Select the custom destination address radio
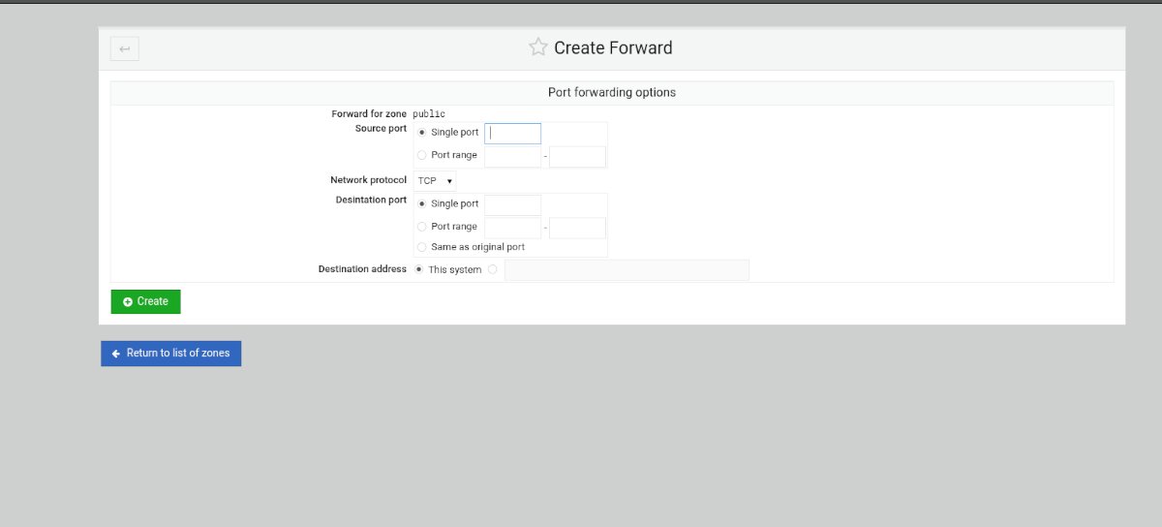Screen dimensions: 1162x527 pyautogui.click(x=493, y=269)
